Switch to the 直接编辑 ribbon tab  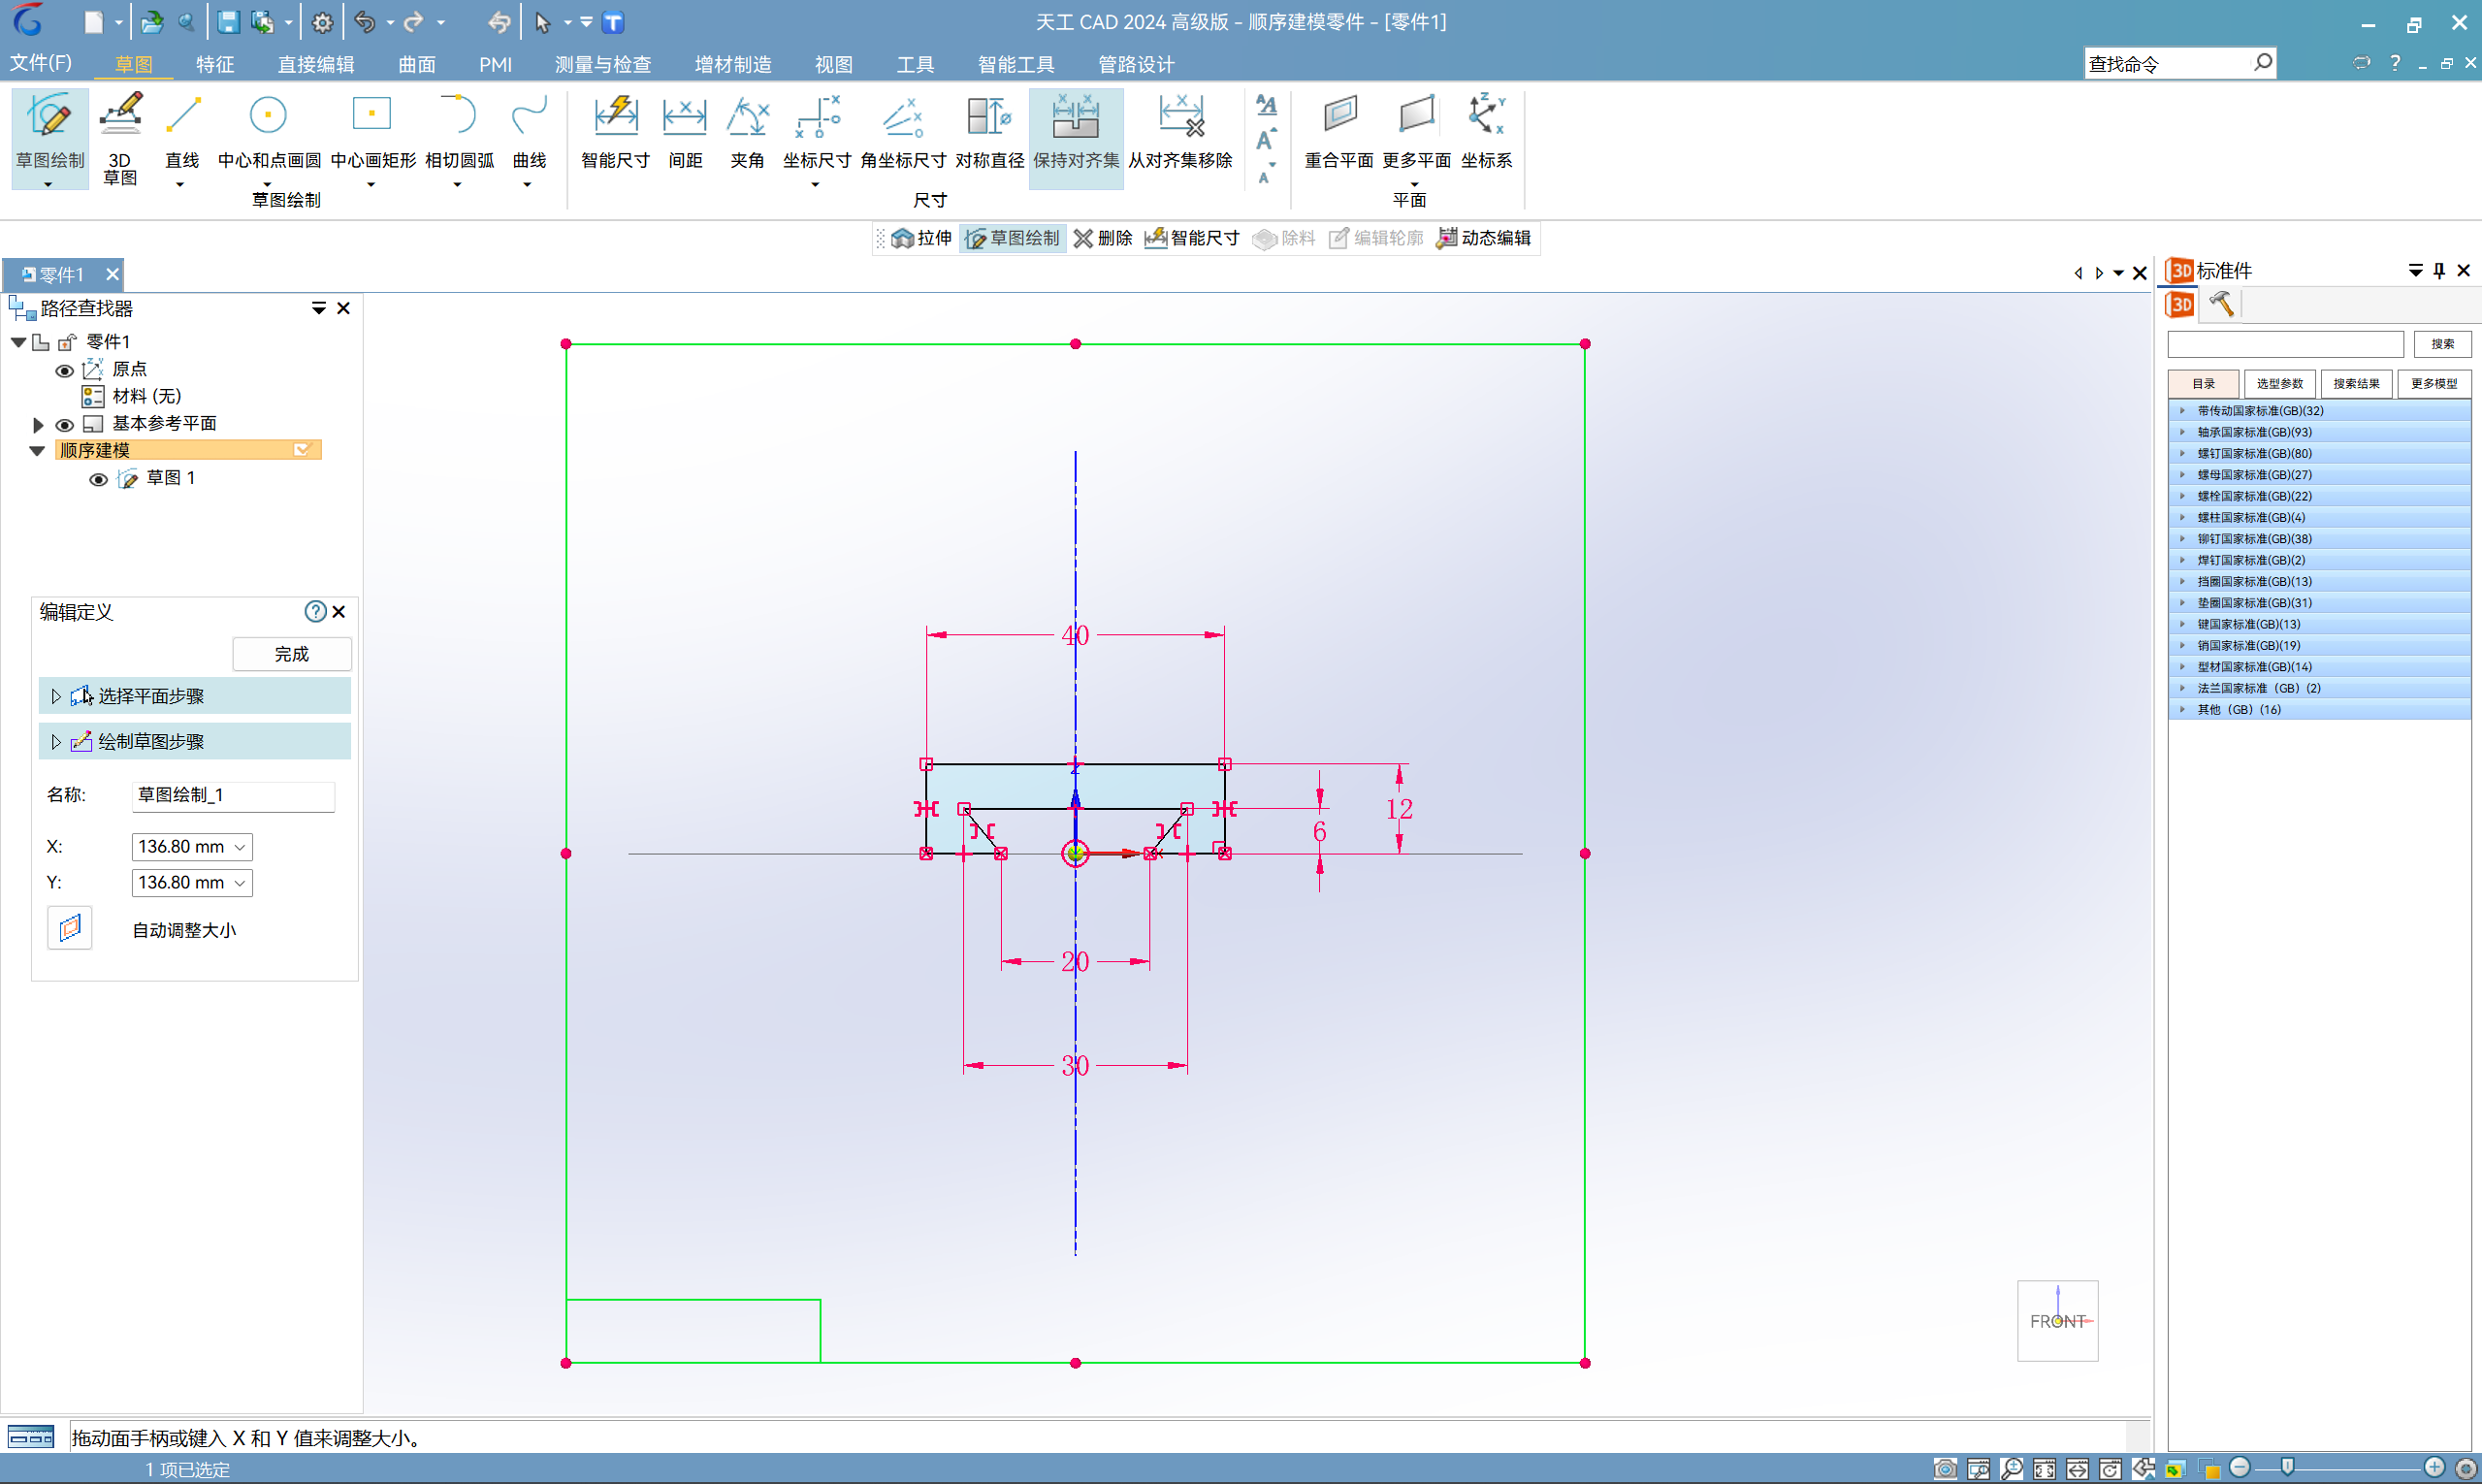[x=316, y=64]
